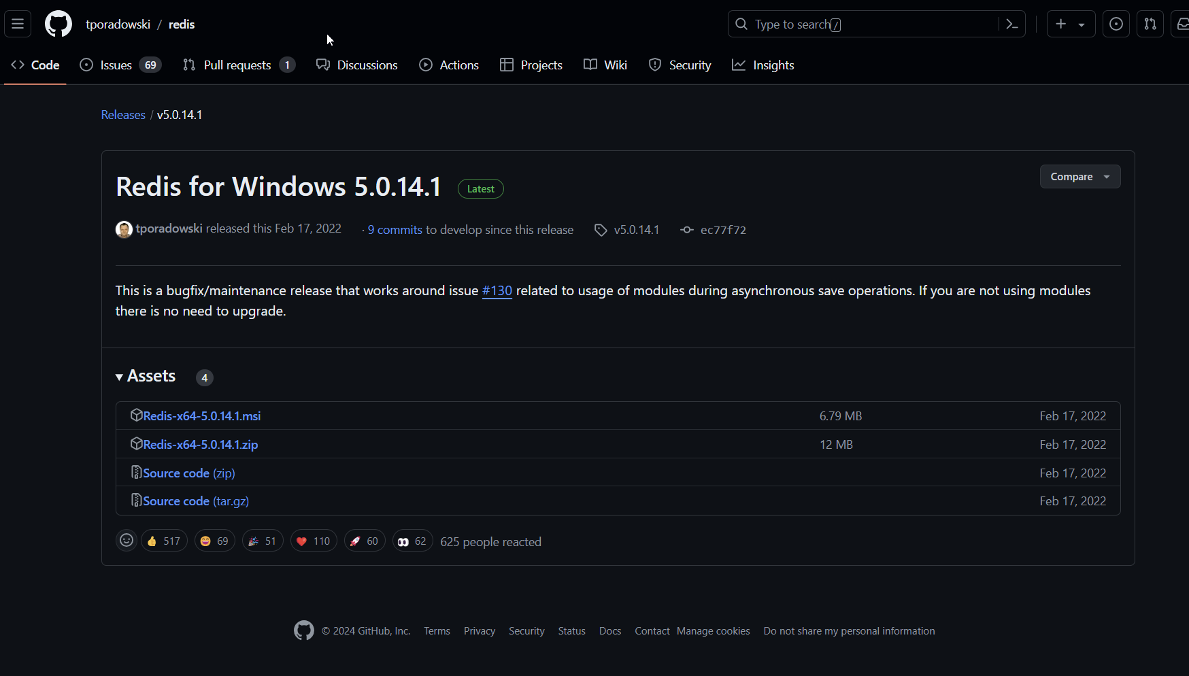Click the footer GitHub logo

[x=304, y=630]
